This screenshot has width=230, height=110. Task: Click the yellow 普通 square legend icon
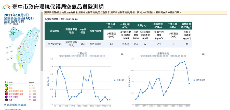6,88
